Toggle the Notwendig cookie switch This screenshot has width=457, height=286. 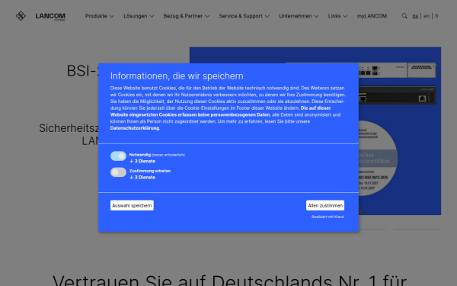[x=118, y=156]
